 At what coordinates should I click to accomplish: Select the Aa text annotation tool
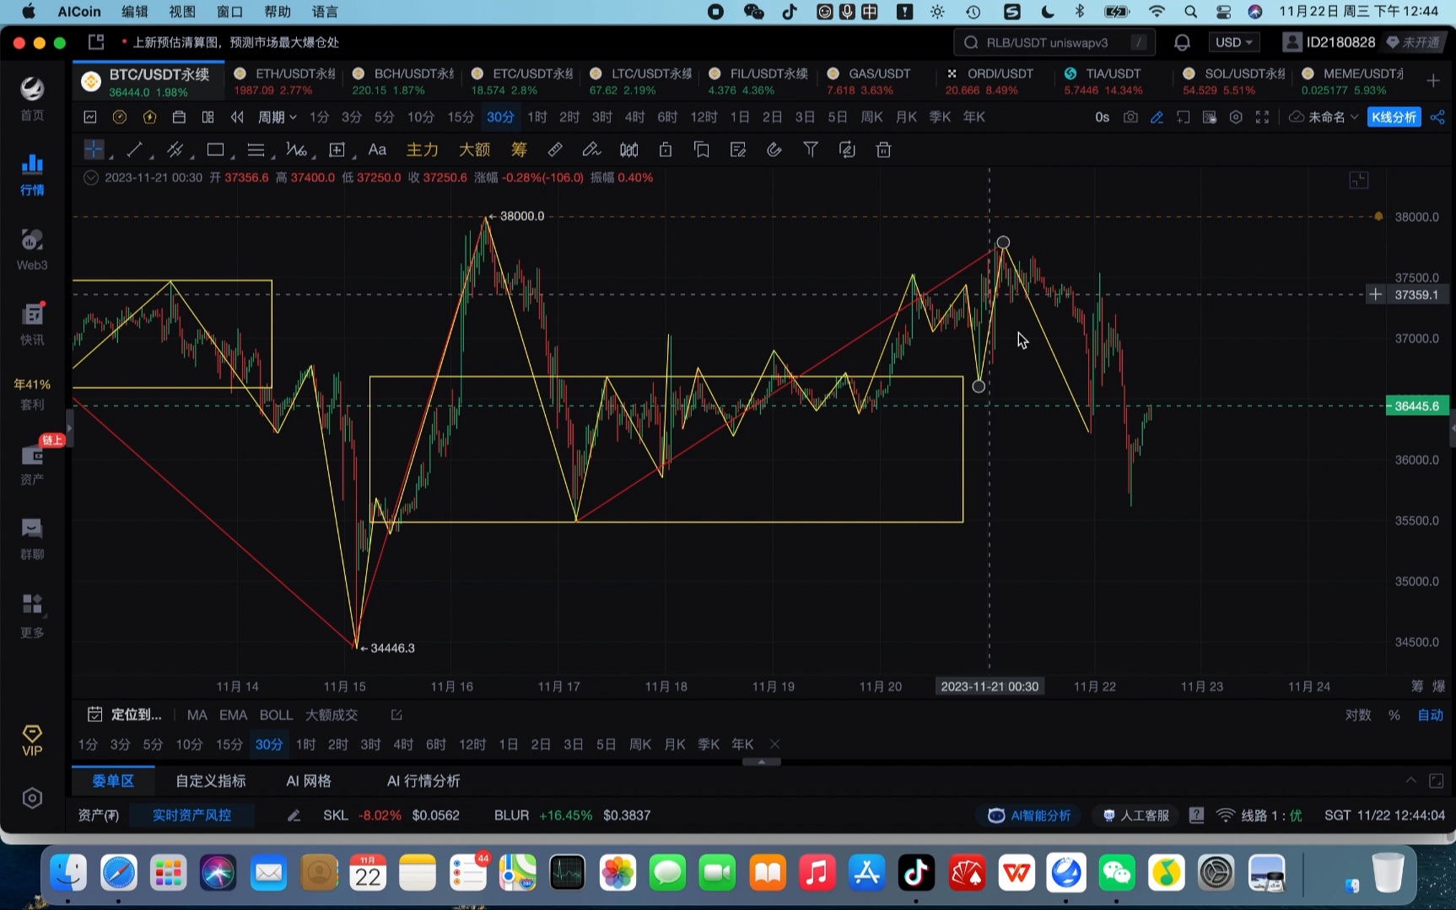click(377, 149)
